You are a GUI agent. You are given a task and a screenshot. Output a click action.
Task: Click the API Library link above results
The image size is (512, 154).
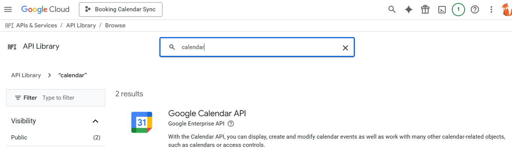[26, 75]
